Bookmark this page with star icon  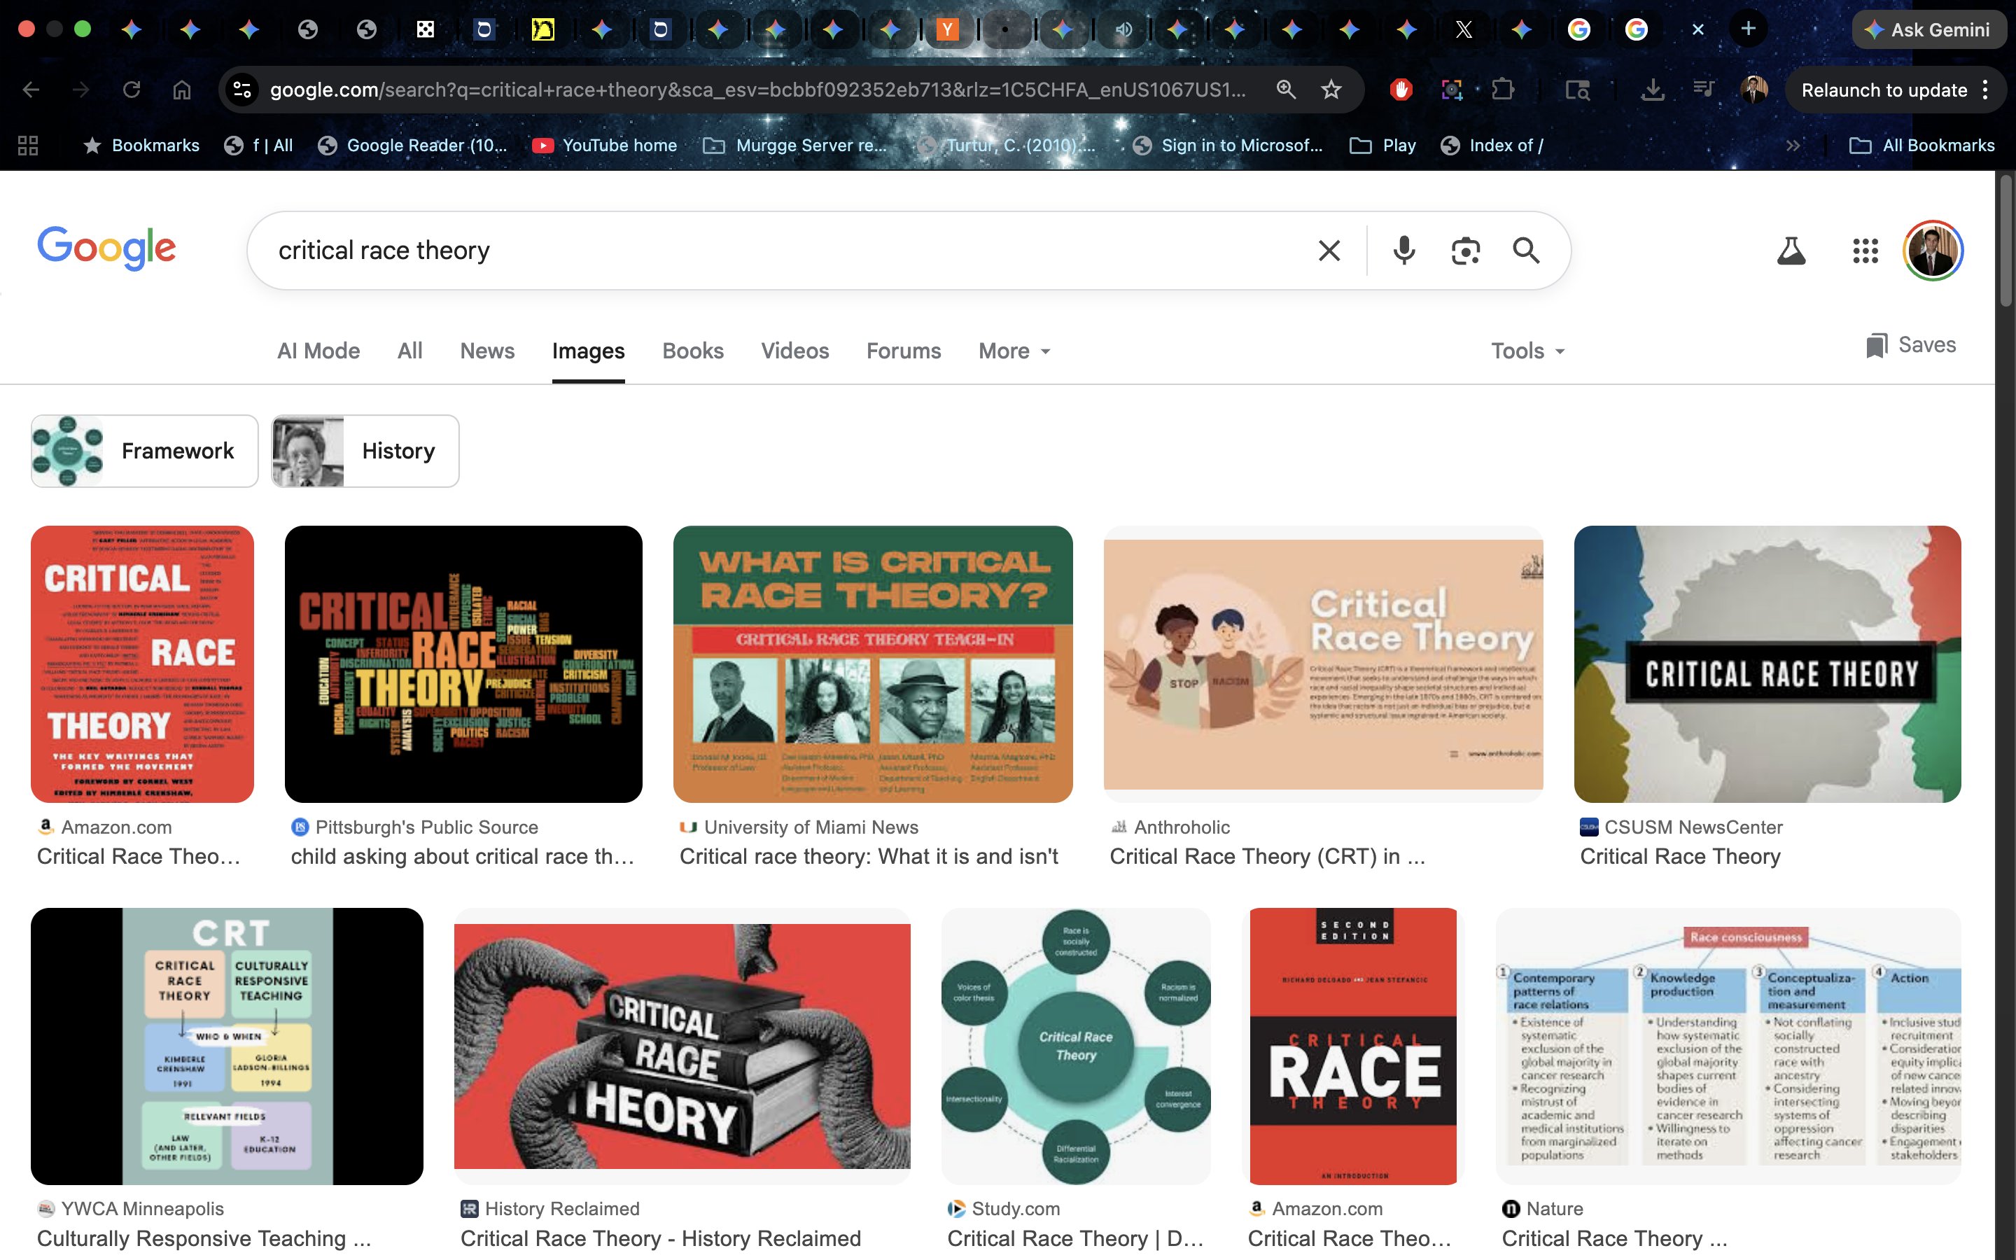(1331, 90)
